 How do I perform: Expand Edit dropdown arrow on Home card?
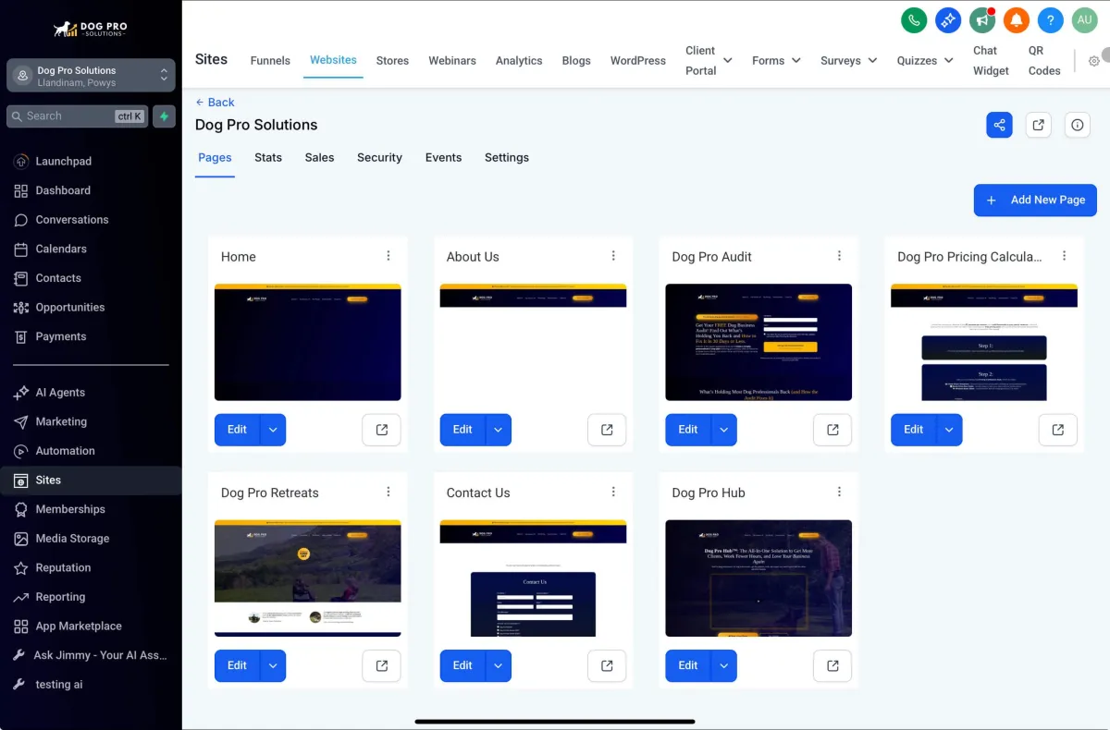tap(273, 430)
